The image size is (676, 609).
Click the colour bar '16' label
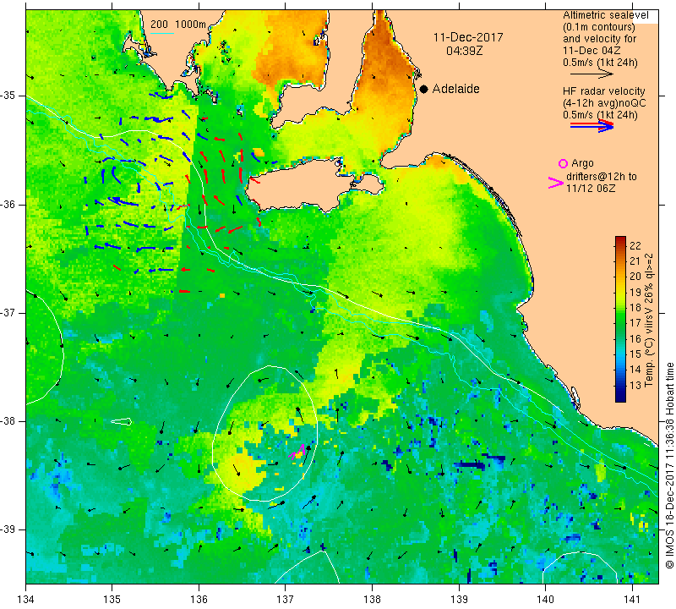click(x=635, y=338)
